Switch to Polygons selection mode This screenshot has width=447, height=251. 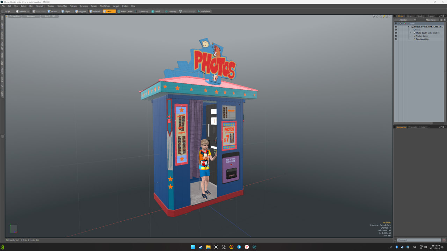pos(81,12)
